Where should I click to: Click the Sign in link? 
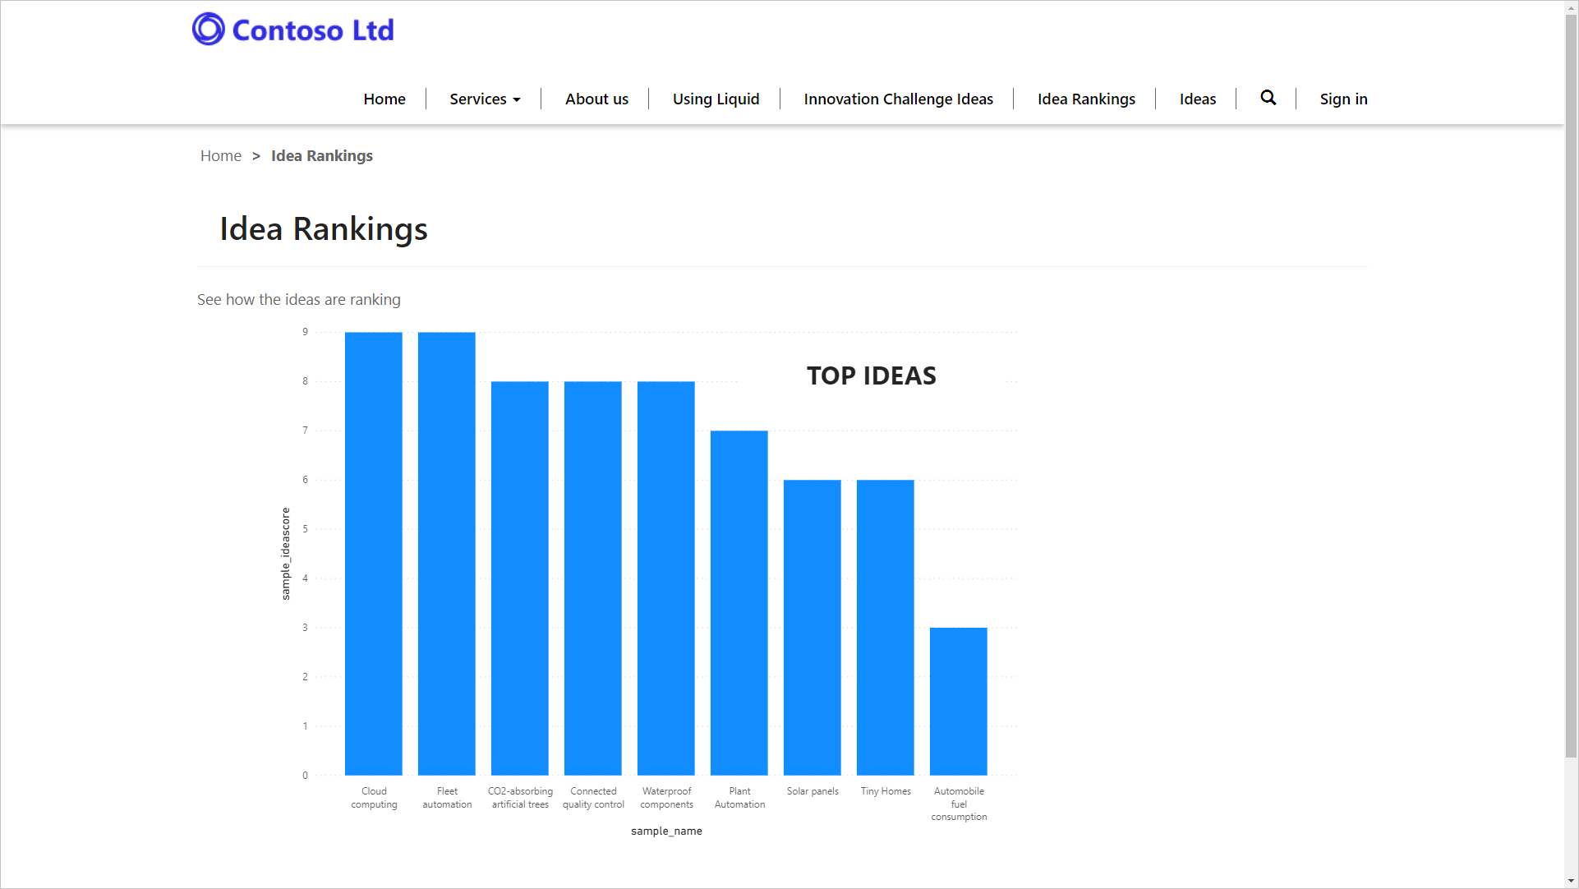1343,99
